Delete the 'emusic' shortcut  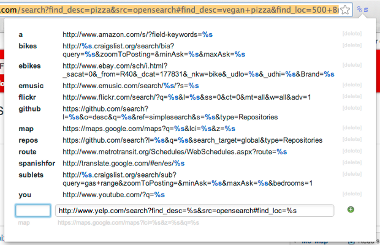pos(352,85)
